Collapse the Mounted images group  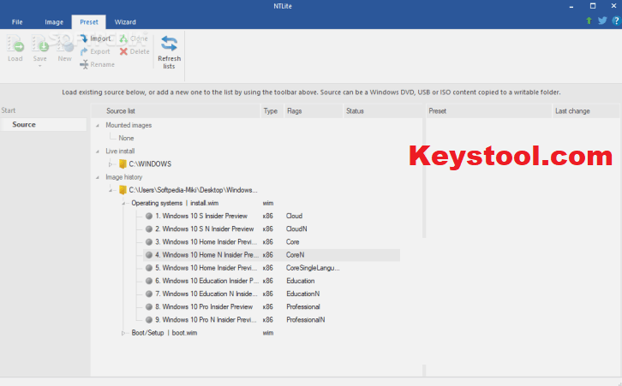pos(97,125)
